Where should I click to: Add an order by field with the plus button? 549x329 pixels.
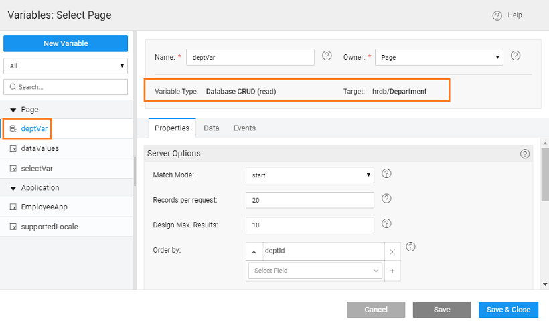point(392,271)
